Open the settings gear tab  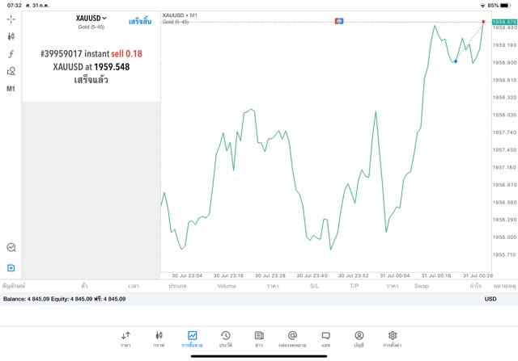pyautogui.click(x=393, y=338)
